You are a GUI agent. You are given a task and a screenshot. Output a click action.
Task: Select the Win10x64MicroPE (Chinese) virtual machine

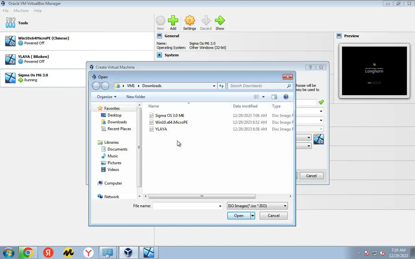pos(77,41)
